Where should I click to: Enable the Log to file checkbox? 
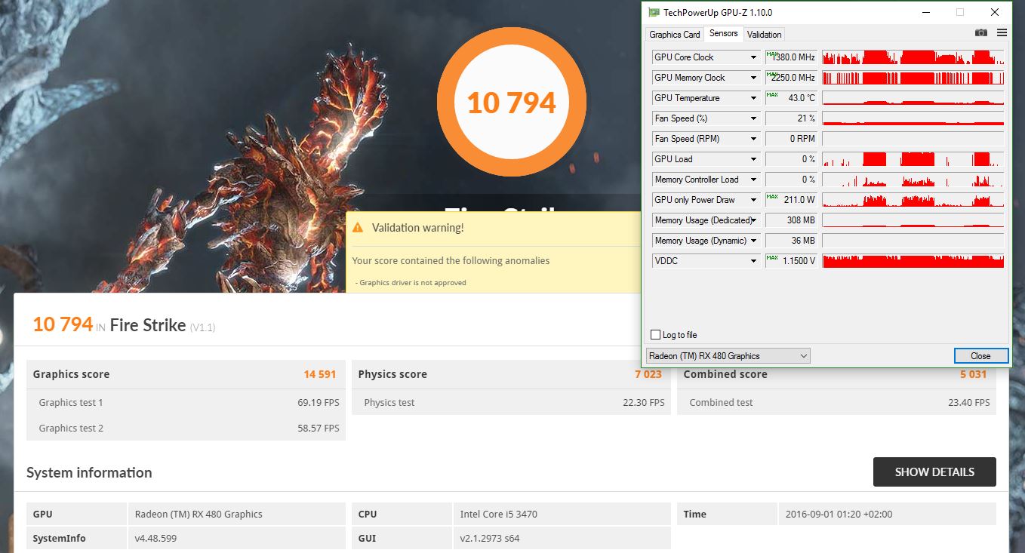coord(655,335)
